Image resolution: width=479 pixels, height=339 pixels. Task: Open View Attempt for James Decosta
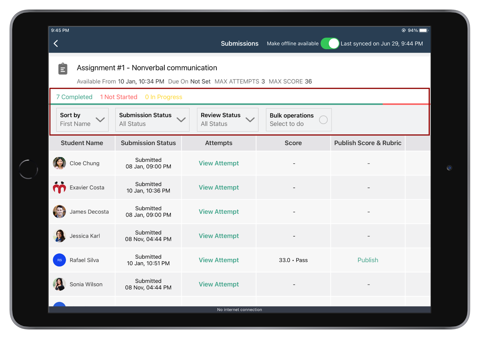click(x=219, y=212)
